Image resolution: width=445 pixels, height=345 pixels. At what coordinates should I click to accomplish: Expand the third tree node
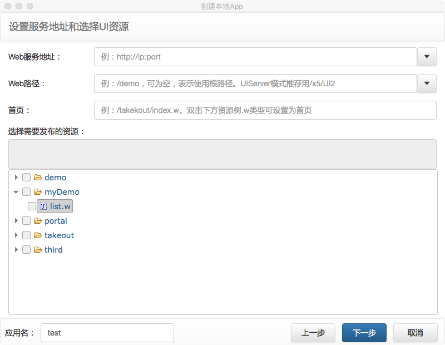[x=16, y=249]
